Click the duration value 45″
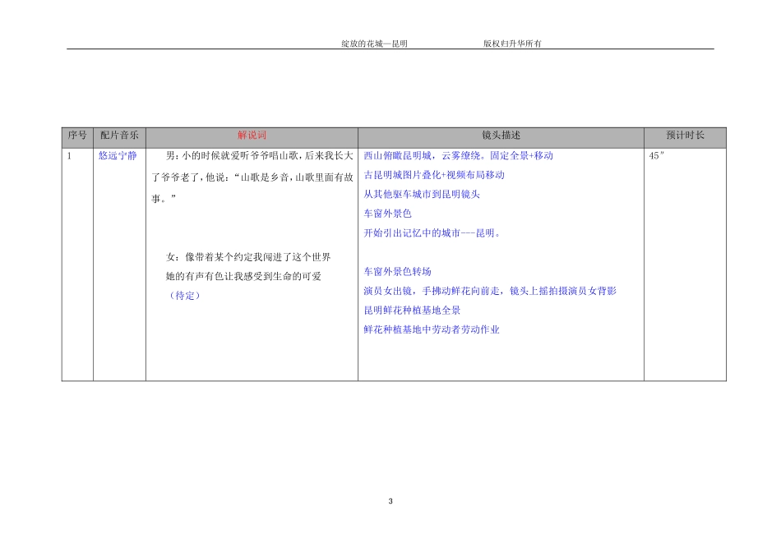781x552 pixels. click(x=657, y=156)
